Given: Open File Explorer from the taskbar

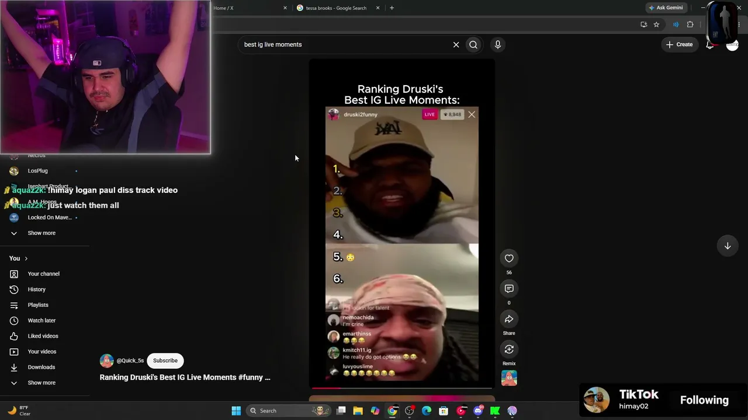Looking at the screenshot, I should (358, 411).
